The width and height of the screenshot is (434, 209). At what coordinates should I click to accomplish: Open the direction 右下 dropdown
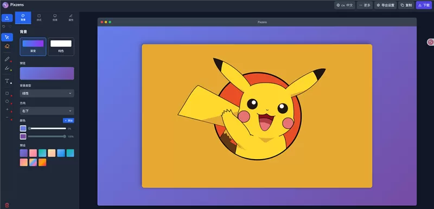(47, 111)
